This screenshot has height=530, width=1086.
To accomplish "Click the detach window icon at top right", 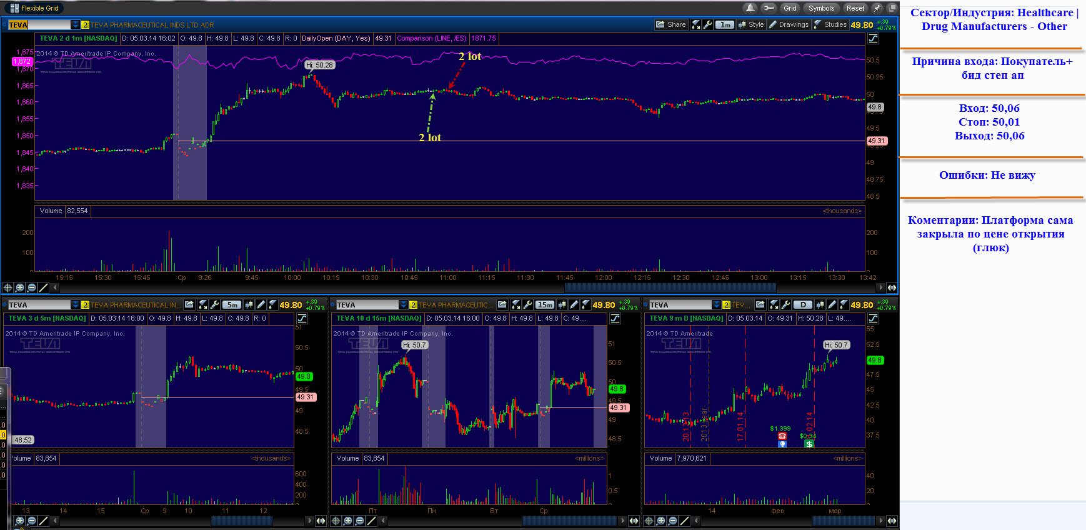I will click(892, 8).
